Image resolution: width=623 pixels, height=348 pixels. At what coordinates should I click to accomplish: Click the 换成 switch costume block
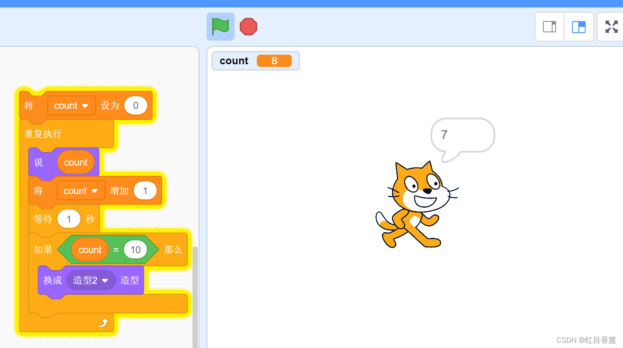click(52, 280)
